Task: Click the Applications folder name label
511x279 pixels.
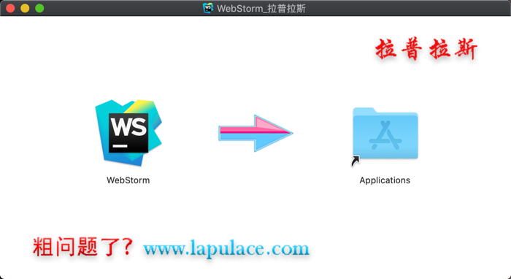Action: 385,180
